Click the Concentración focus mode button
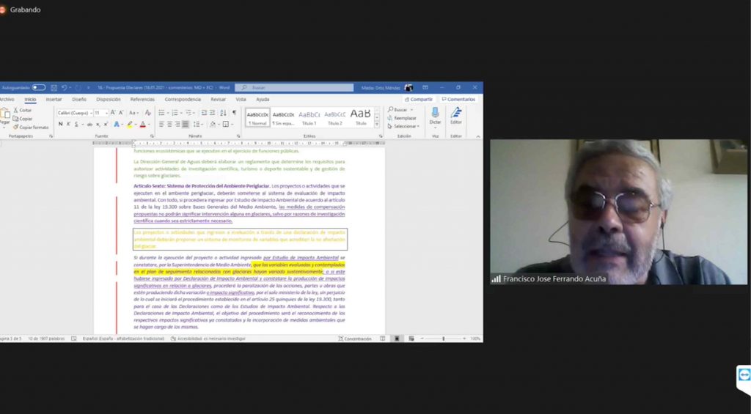The width and height of the screenshot is (751, 414). point(355,339)
